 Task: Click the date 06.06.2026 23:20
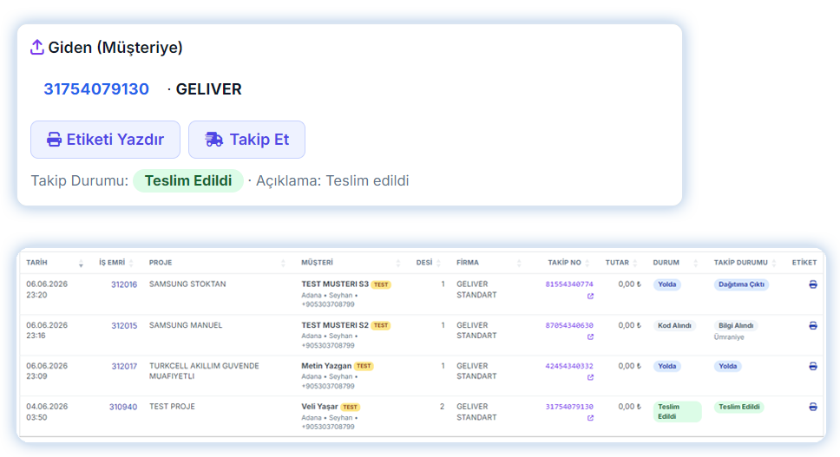tap(47, 290)
